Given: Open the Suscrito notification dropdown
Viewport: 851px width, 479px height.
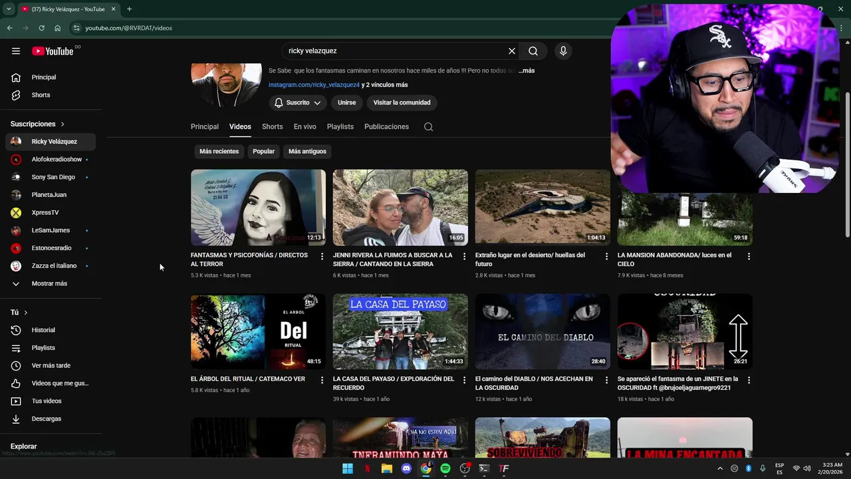Looking at the screenshot, I should point(297,102).
